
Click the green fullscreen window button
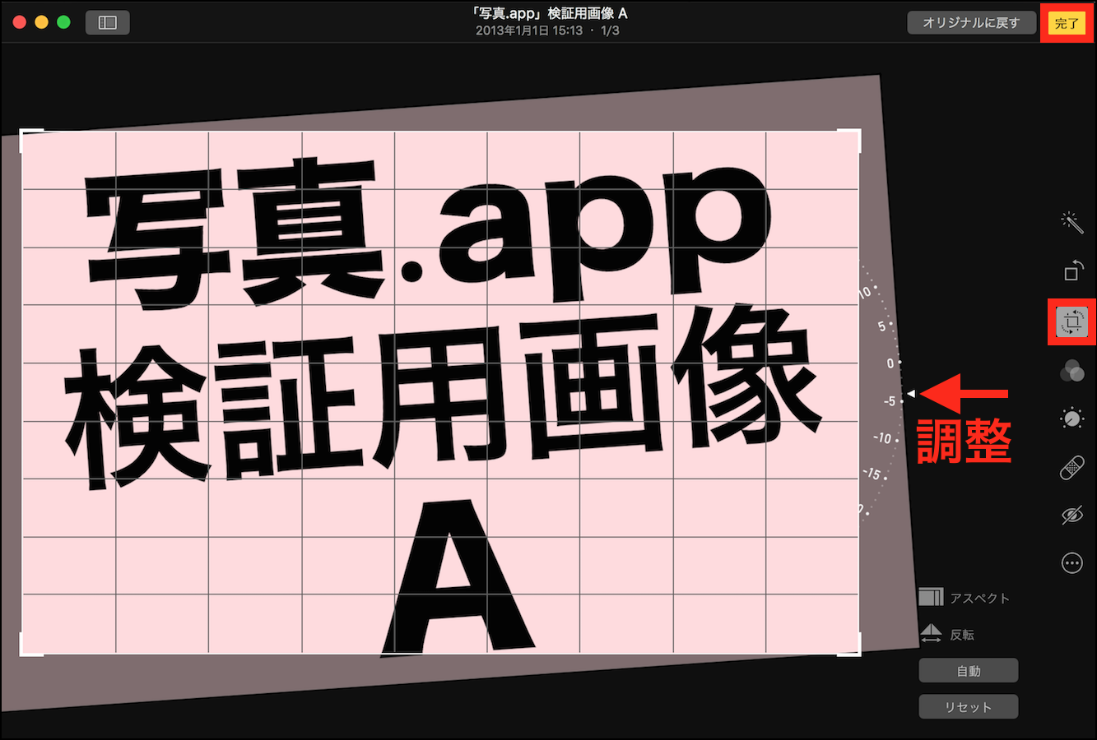coord(63,22)
